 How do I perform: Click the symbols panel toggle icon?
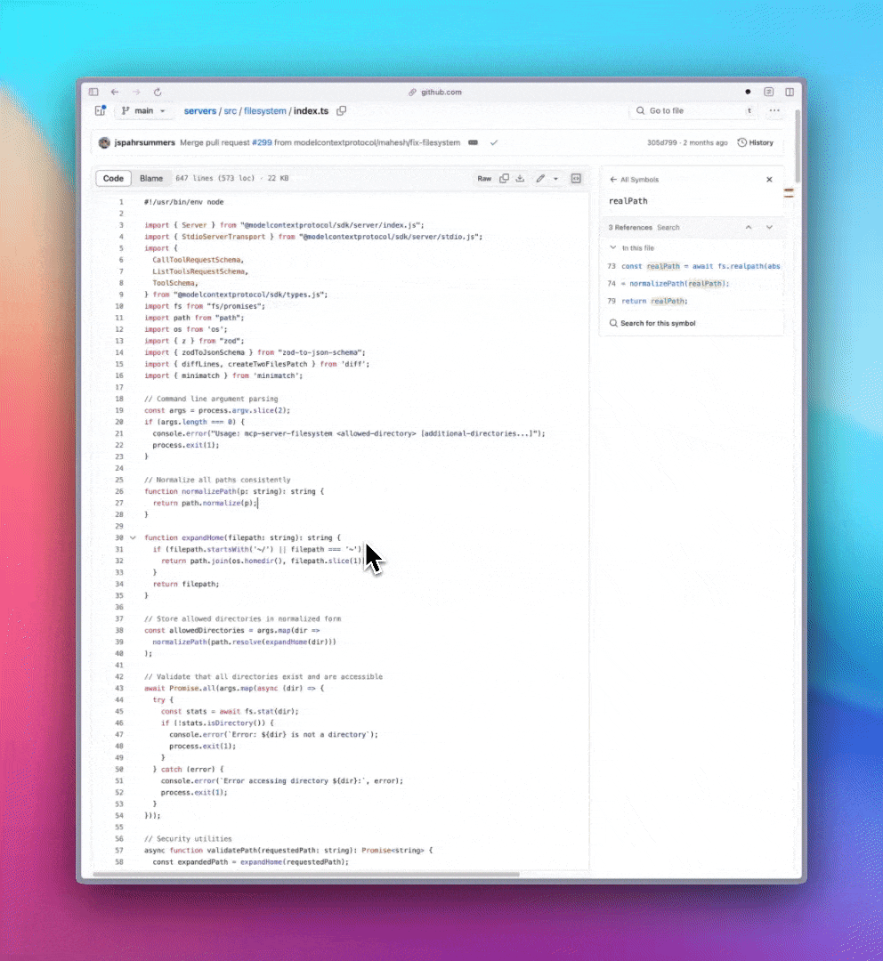coord(576,179)
